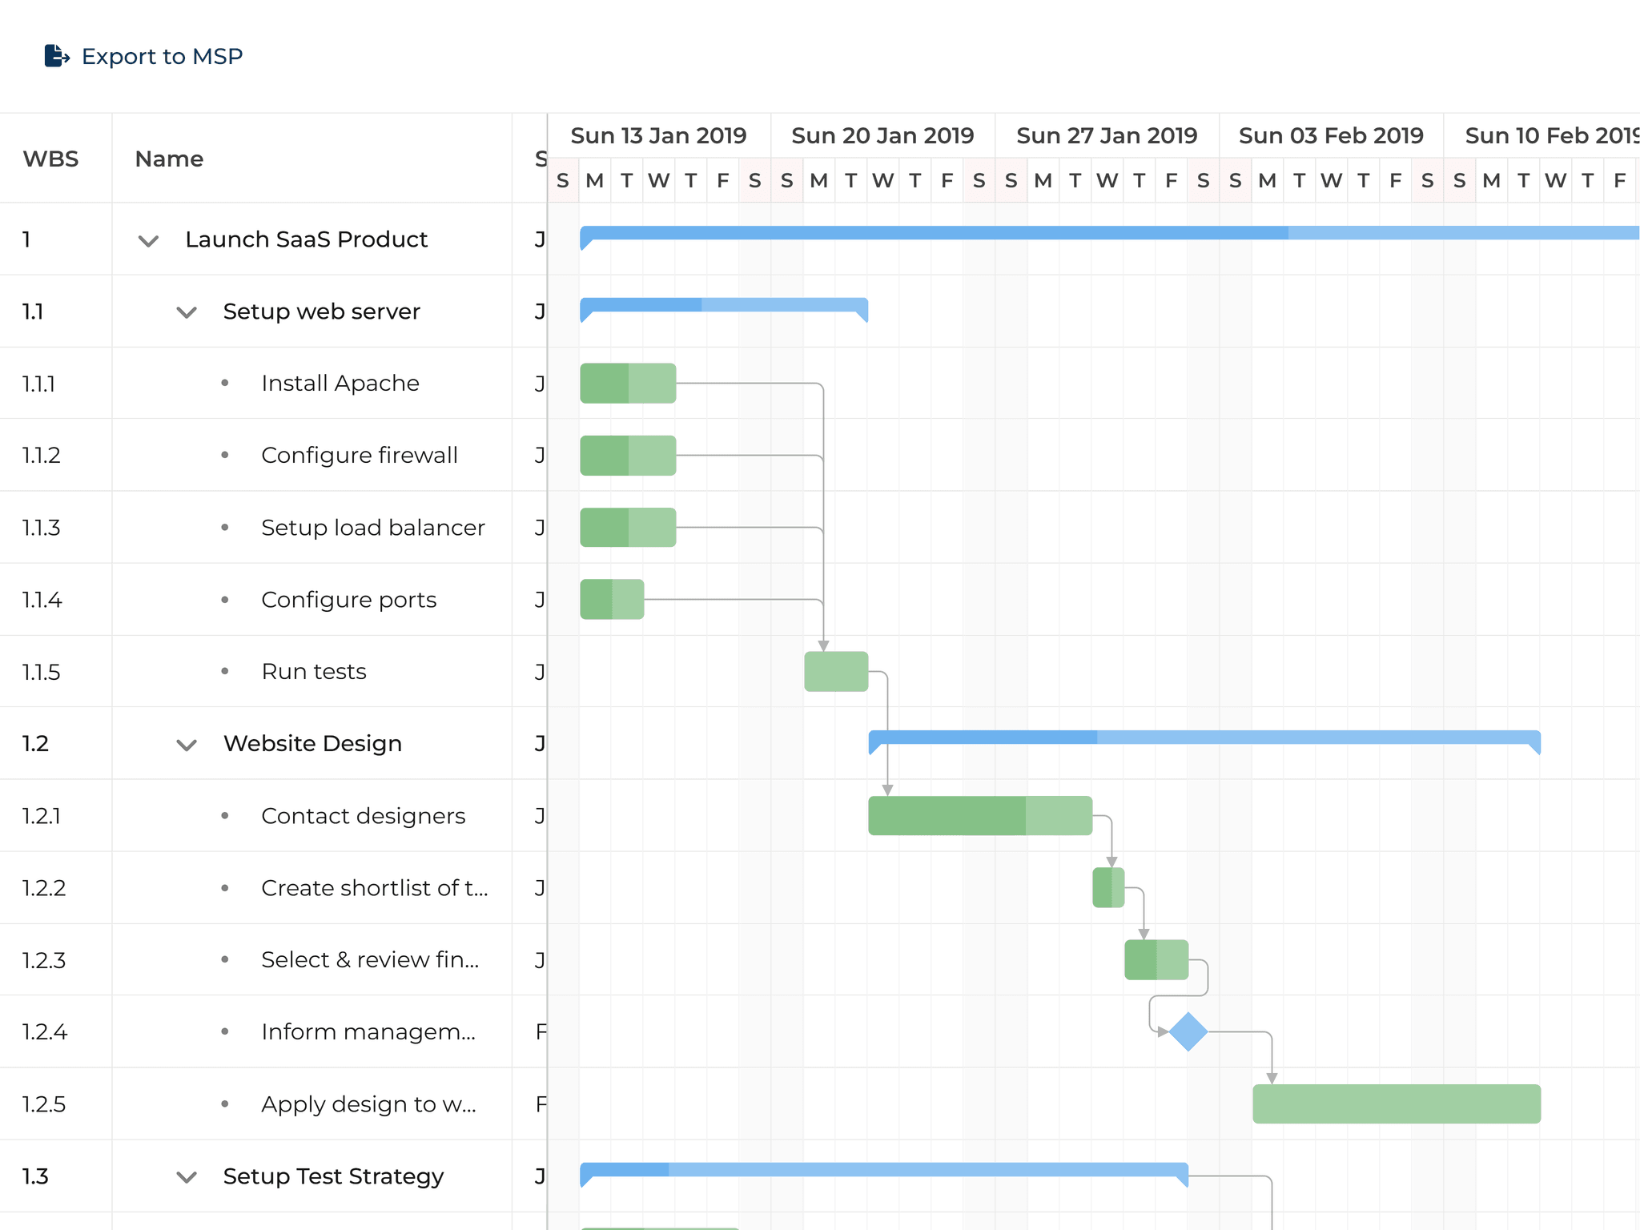1640x1230 pixels.
Task: Click the WBS column header
Action: point(50,159)
